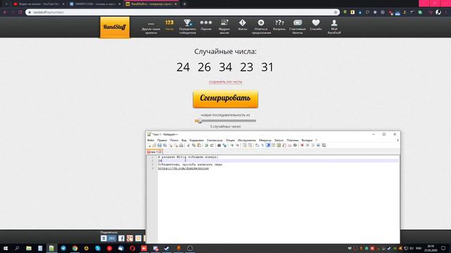This screenshot has width=451, height=253.
Task: Click the 'сохранить эти числа' link
Action: 225,82
